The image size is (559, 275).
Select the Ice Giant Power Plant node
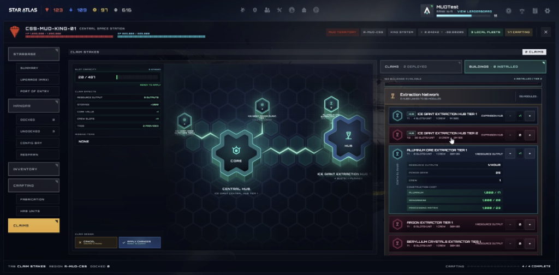262,105
